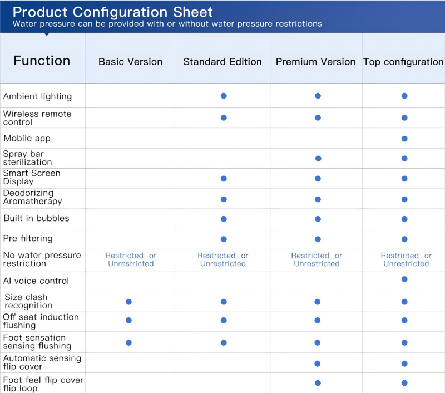445x393 pixels.
Task: Select the Basic Version column header
Action: 131,62
